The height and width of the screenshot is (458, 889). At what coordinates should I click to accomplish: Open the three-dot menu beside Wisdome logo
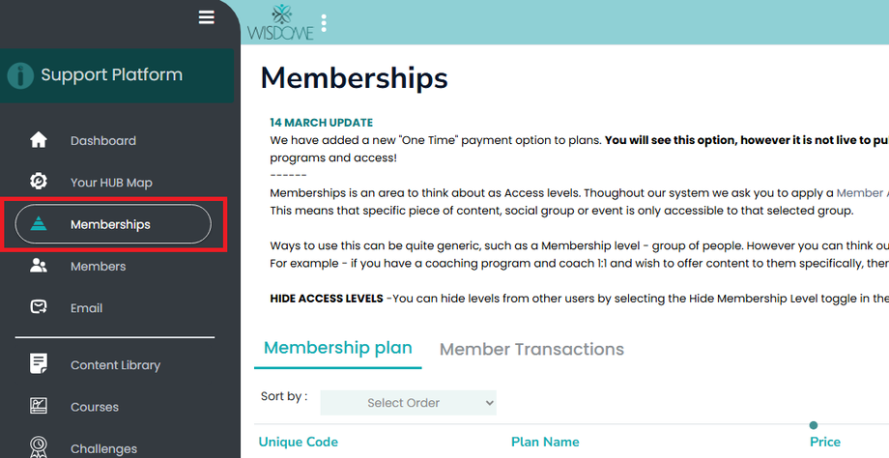tap(324, 22)
